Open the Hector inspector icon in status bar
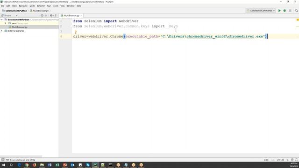The image size is (299, 168). tap(292, 160)
